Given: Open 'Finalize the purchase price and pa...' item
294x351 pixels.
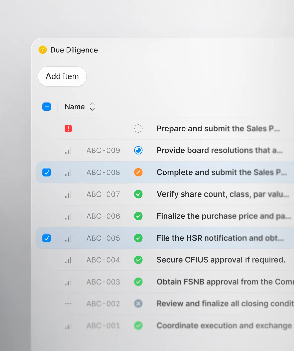Looking at the screenshot, I should (x=224, y=216).
